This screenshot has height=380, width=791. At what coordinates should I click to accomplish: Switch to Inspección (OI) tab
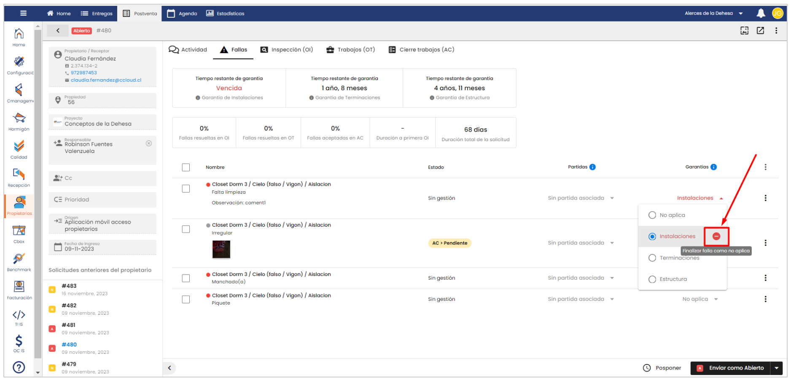click(287, 50)
